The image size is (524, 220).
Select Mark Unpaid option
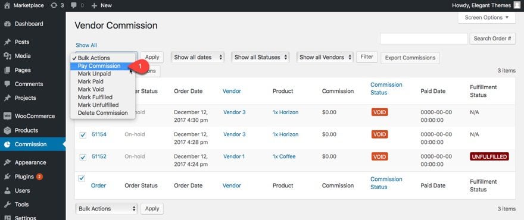102,74
